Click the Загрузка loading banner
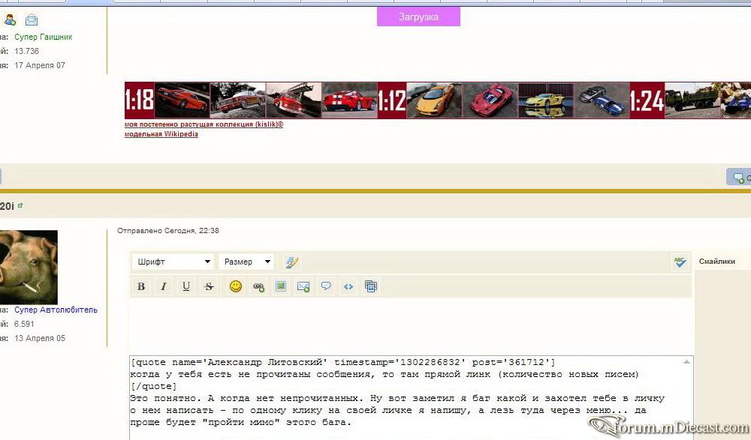This screenshot has width=751, height=440. click(418, 16)
